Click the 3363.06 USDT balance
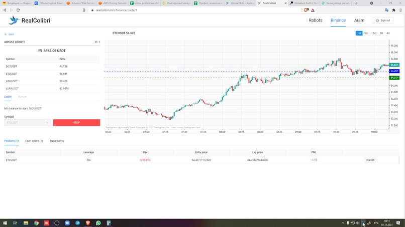The height and width of the screenshot is (227, 405). (x=52, y=51)
